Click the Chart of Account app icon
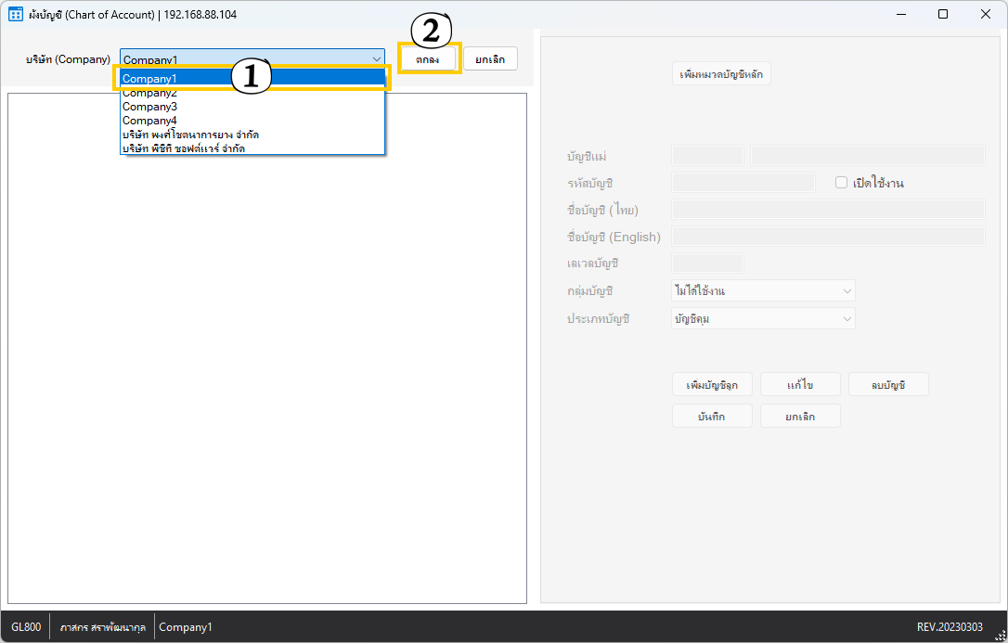The width and height of the screenshot is (1008, 643). [16, 14]
